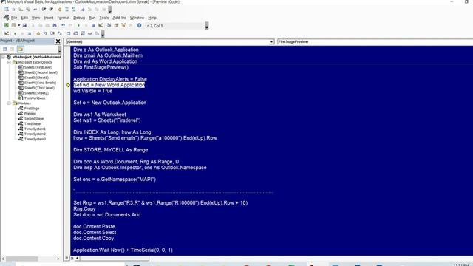Open the Insert menu
This screenshot has width=473, height=266.
click(x=49, y=18)
